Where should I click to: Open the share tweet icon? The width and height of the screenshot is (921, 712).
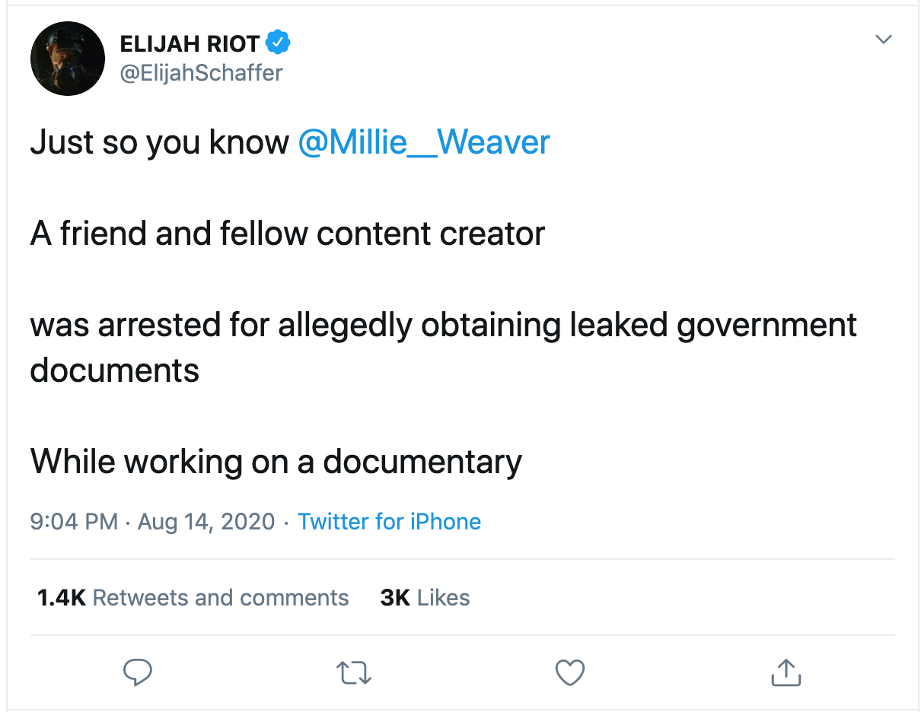pos(786,672)
